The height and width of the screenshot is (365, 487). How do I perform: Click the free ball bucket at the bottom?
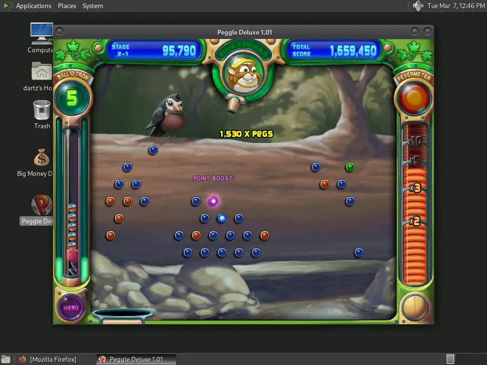tap(123, 316)
